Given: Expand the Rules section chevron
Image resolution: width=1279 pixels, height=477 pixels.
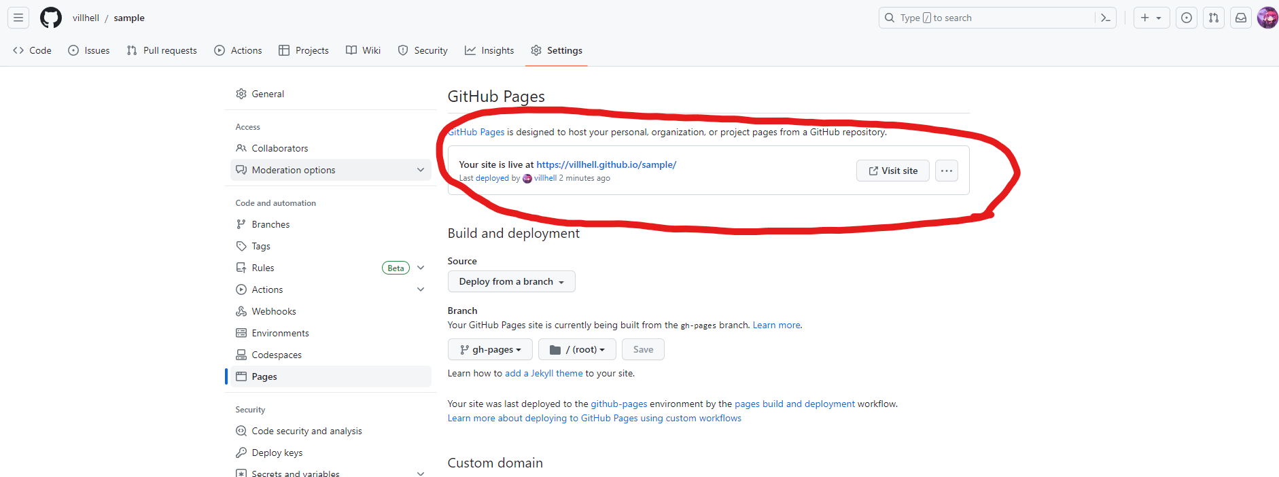Looking at the screenshot, I should (x=421, y=268).
